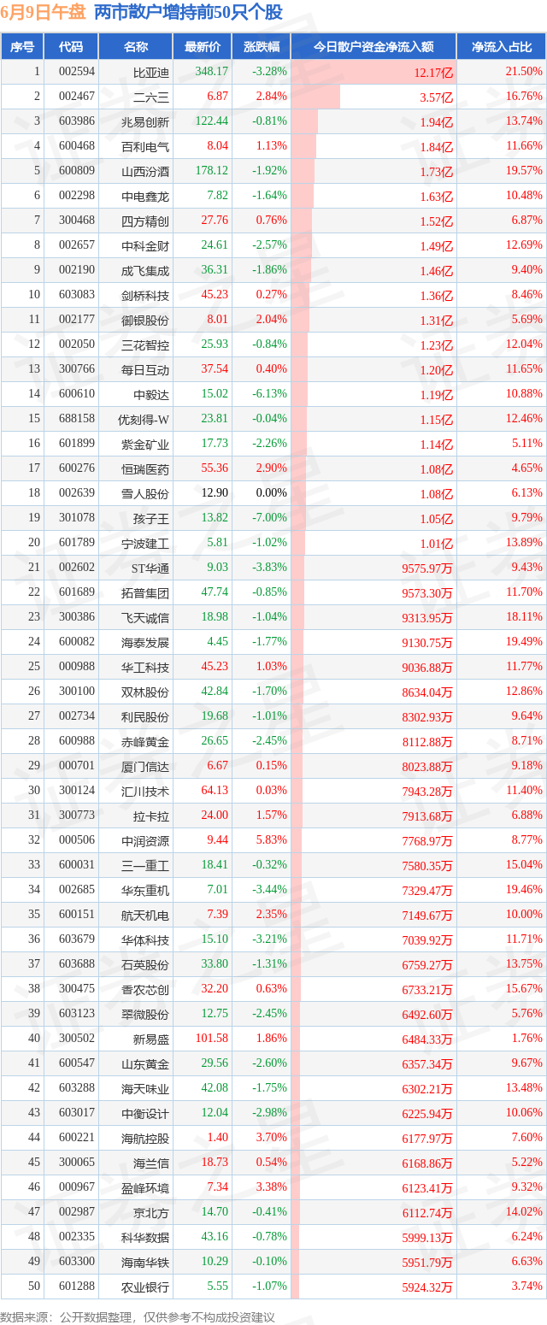Select stock code 002467
This screenshot has height=1325, width=547.
tap(76, 97)
